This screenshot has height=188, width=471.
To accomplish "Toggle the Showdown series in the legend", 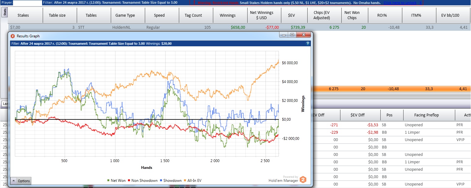I will coord(172,181).
